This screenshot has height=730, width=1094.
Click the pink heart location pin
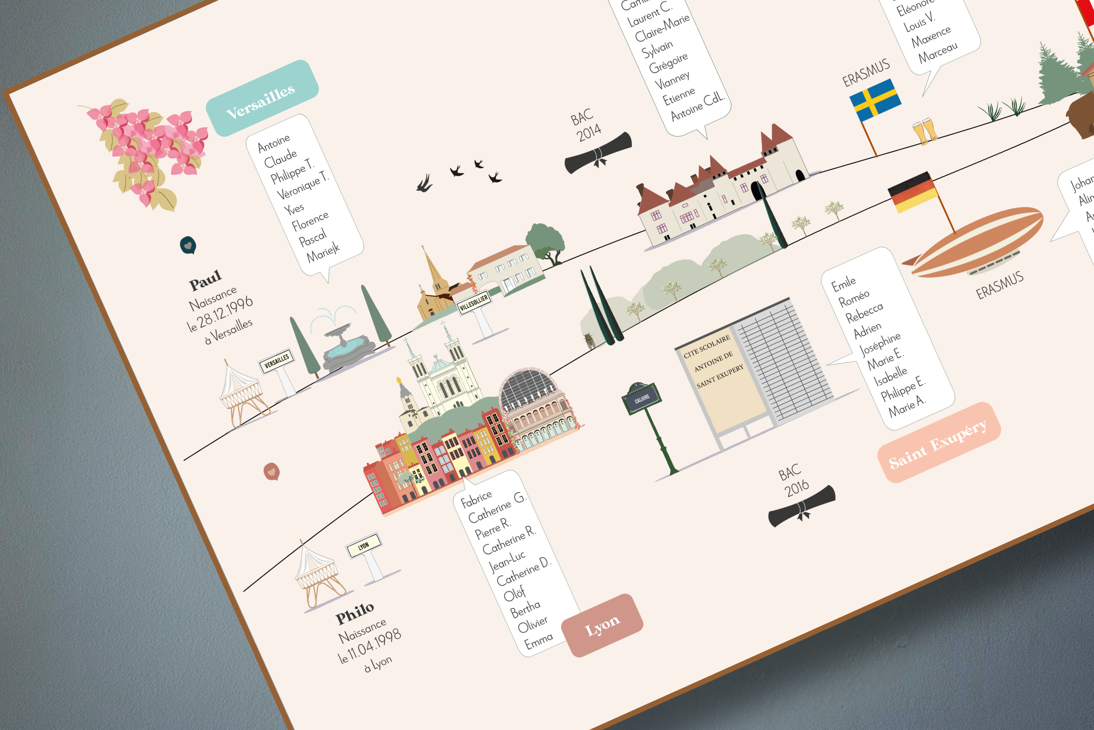271,471
